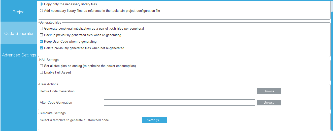Check Set all free pins as analog

[41, 66]
